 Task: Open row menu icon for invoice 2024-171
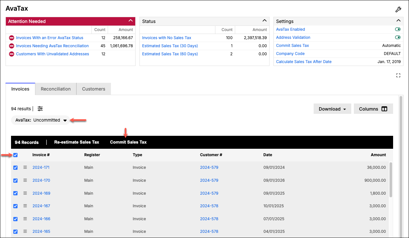tap(25, 168)
